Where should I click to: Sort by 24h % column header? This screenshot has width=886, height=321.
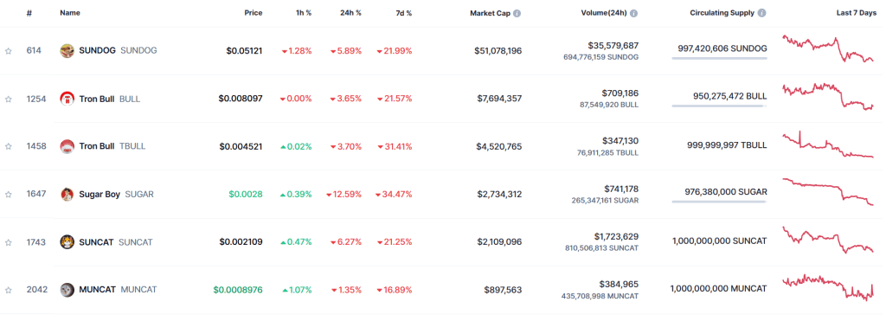pos(350,13)
